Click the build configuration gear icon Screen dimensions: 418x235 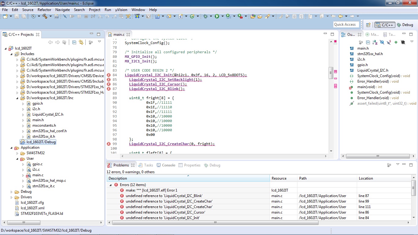coord(33,16)
